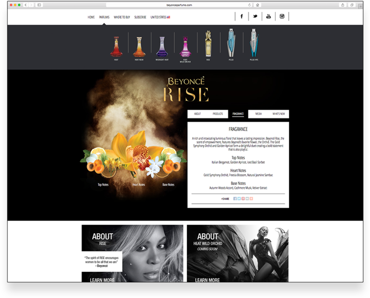Viewport: 370px width, 298px height.
Task: Click the orchid flower notes illustration
Action: pos(133,155)
